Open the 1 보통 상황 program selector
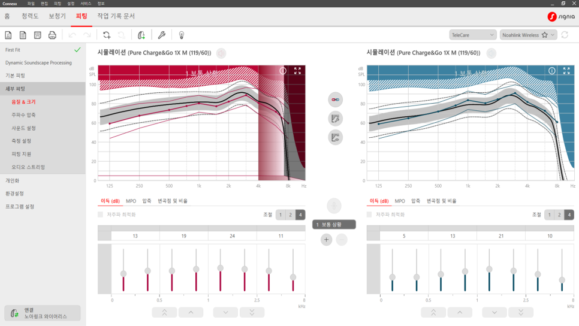 pyautogui.click(x=334, y=225)
